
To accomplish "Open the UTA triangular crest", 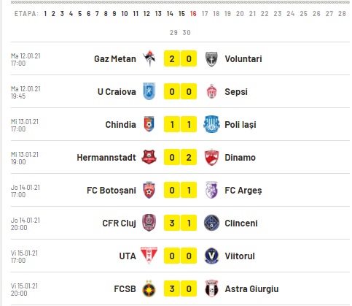I will click(x=149, y=255).
